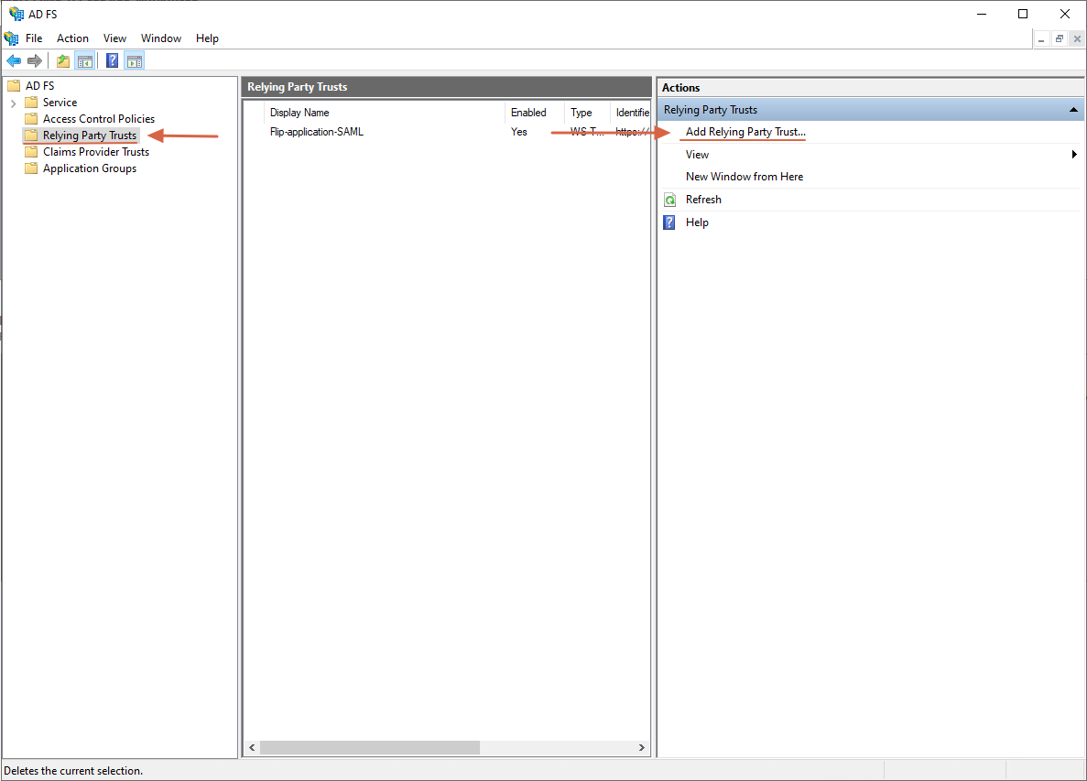This screenshot has width=1087, height=781.
Task: Click the Refresh action label
Action: 703,200
